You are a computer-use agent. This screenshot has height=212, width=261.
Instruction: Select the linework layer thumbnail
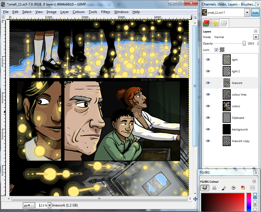pos(227,83)
